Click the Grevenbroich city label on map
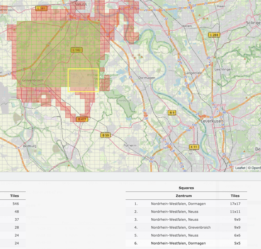 coord(33,81)
